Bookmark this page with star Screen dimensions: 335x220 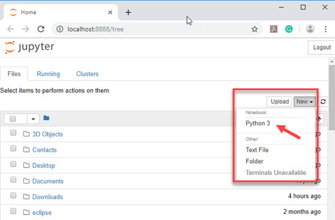(x=255, y=29)
